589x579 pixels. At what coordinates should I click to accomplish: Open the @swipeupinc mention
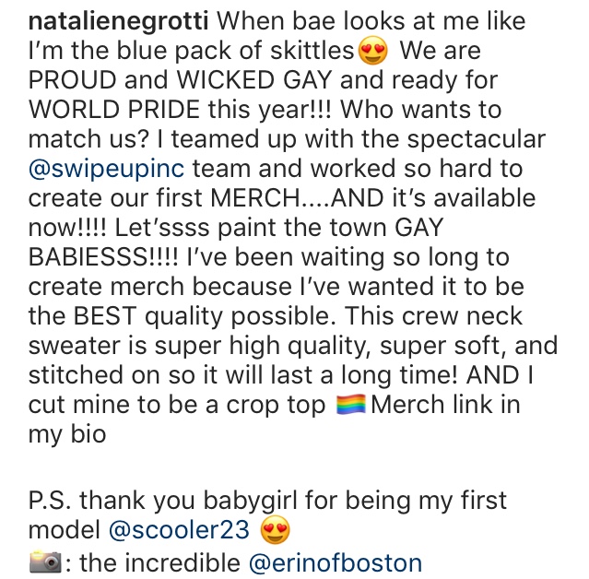coord(106,169)
